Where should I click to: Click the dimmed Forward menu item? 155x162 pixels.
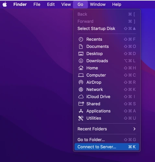click(x=107, y=22)
